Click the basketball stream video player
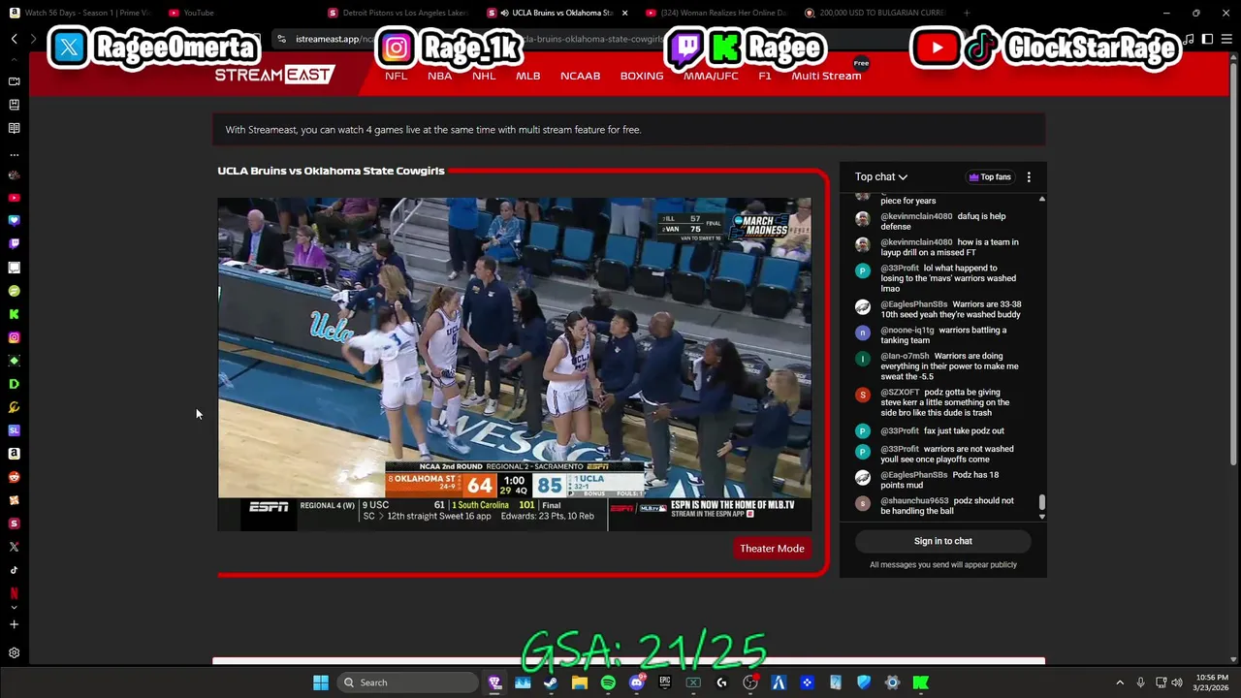 (514, 365)
